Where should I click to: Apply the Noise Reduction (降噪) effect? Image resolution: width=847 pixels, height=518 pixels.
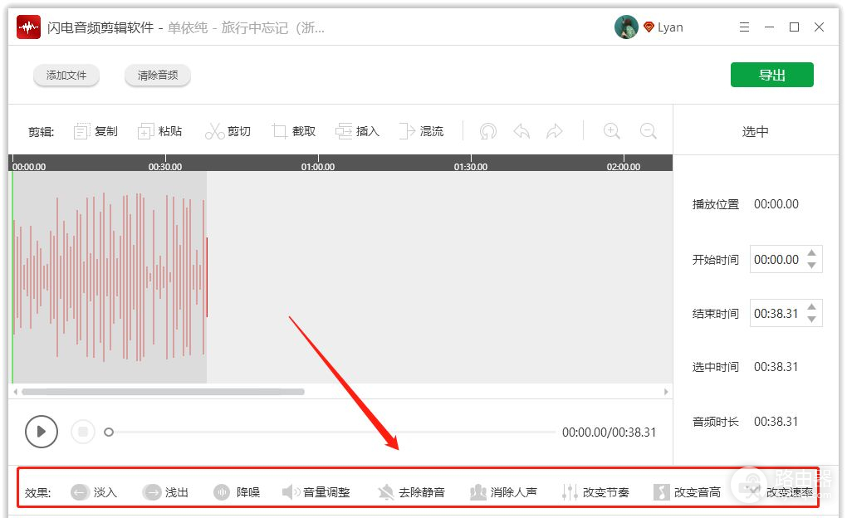tap(237, 492)
